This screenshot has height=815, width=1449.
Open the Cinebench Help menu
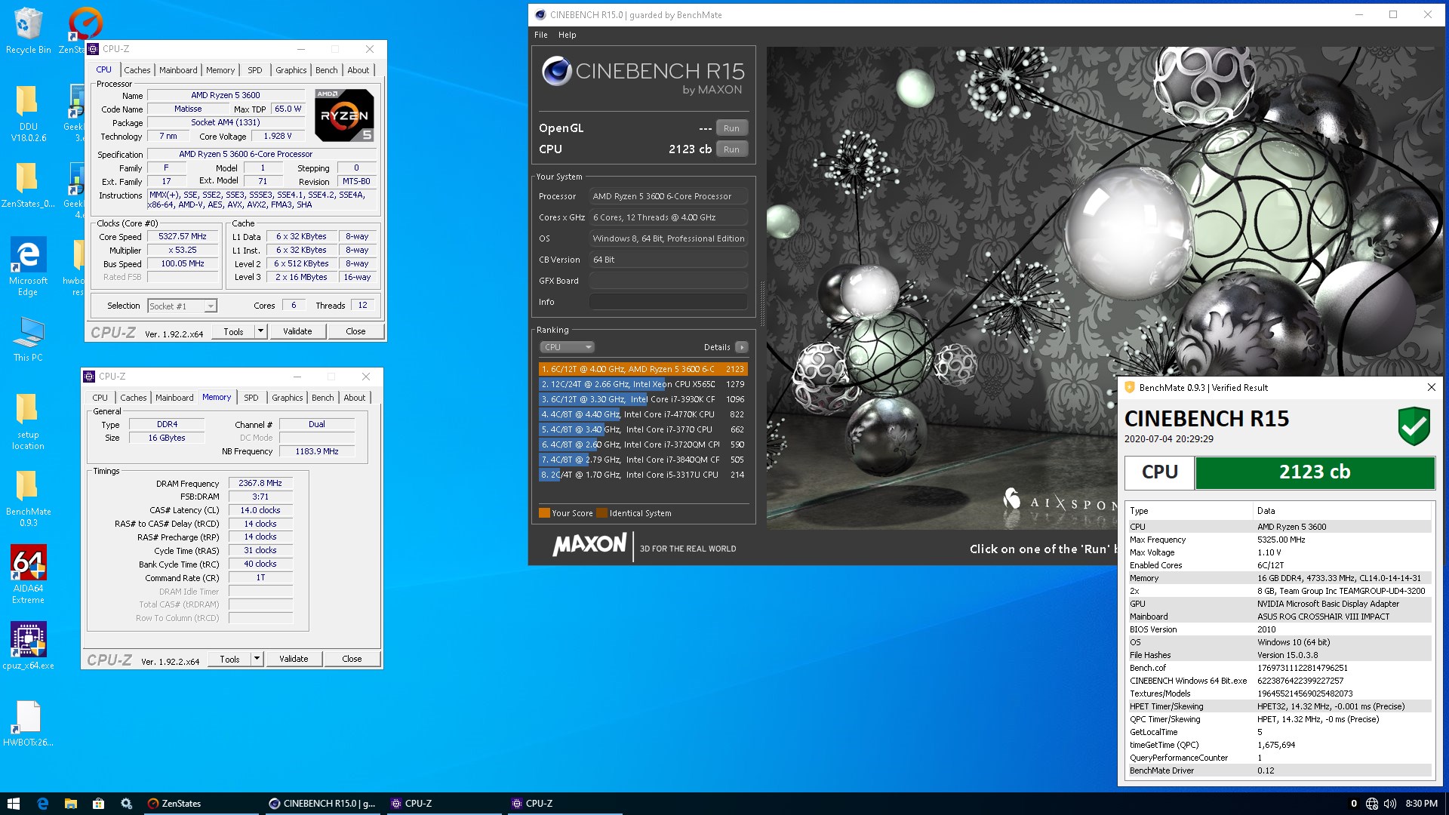tap(568, 35)
